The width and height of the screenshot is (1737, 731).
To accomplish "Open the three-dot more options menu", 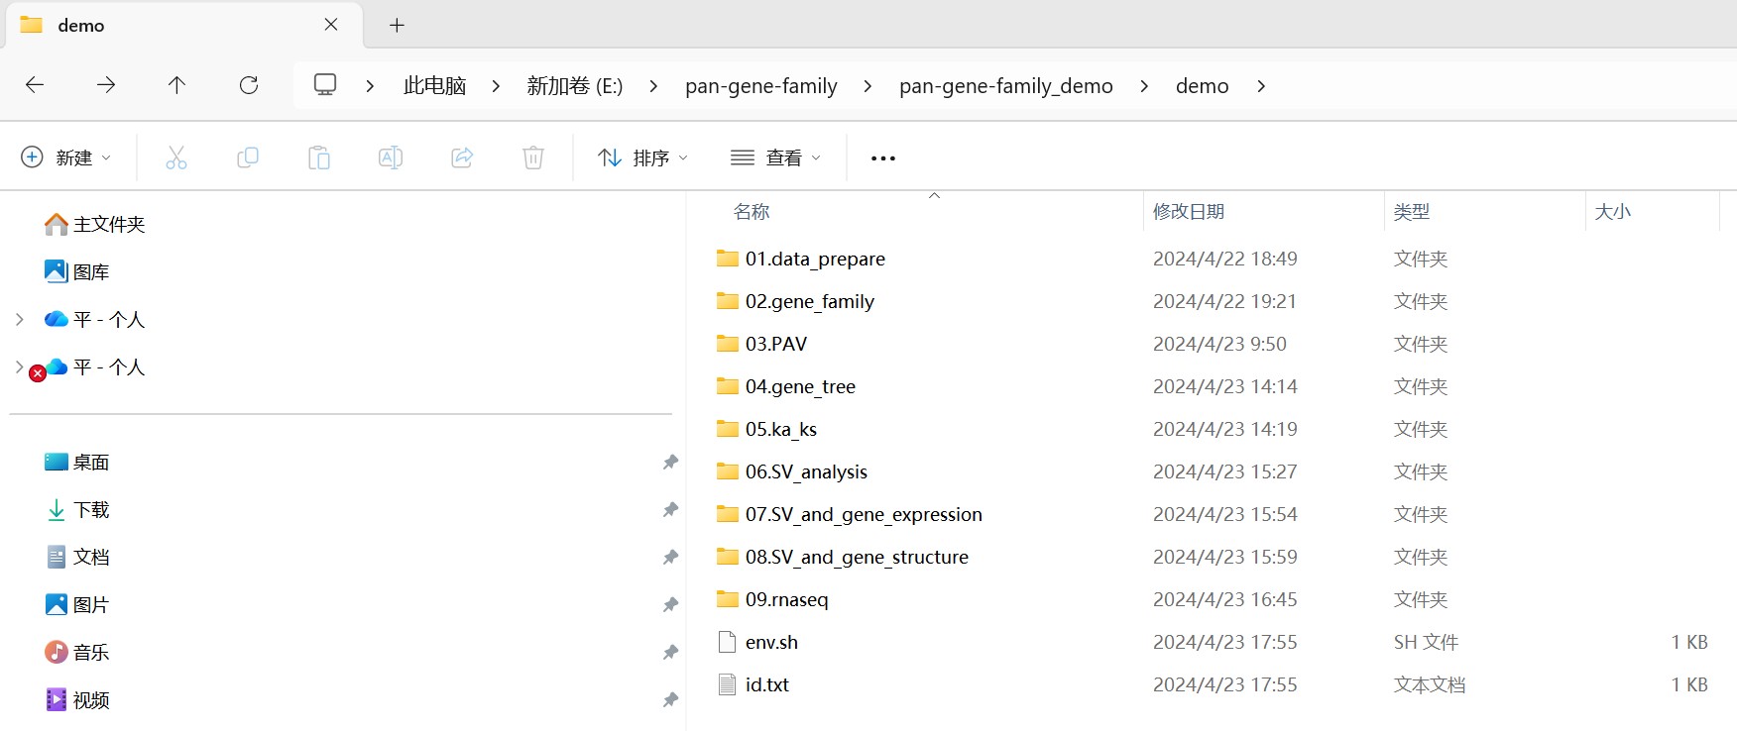I will [882, 158].
